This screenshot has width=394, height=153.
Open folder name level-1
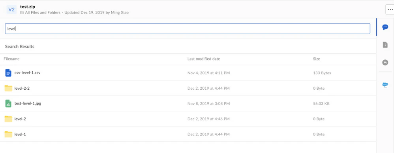coord(20,134)
